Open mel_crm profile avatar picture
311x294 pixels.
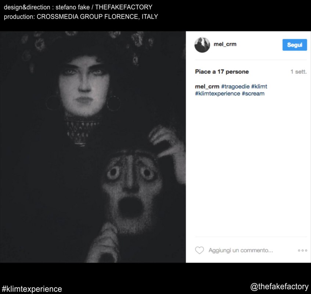click(202, 45)
